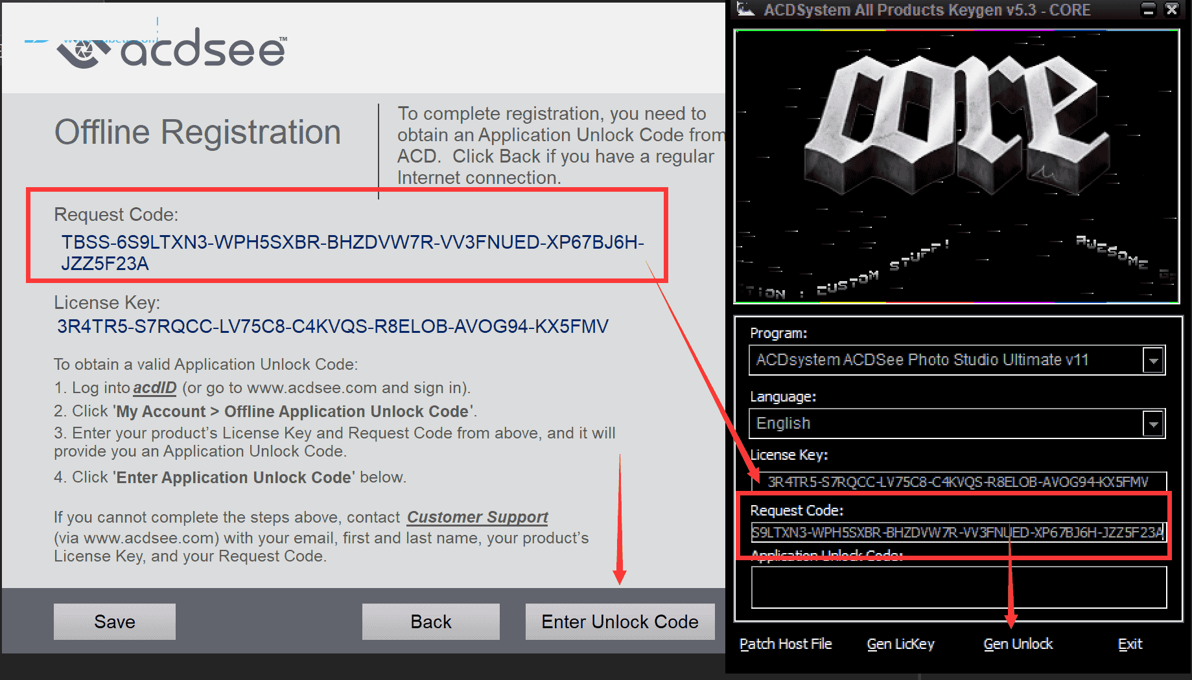Click the Patch Host File button
The width and height of the screenshot is (1192, 680).
[786, 644]
